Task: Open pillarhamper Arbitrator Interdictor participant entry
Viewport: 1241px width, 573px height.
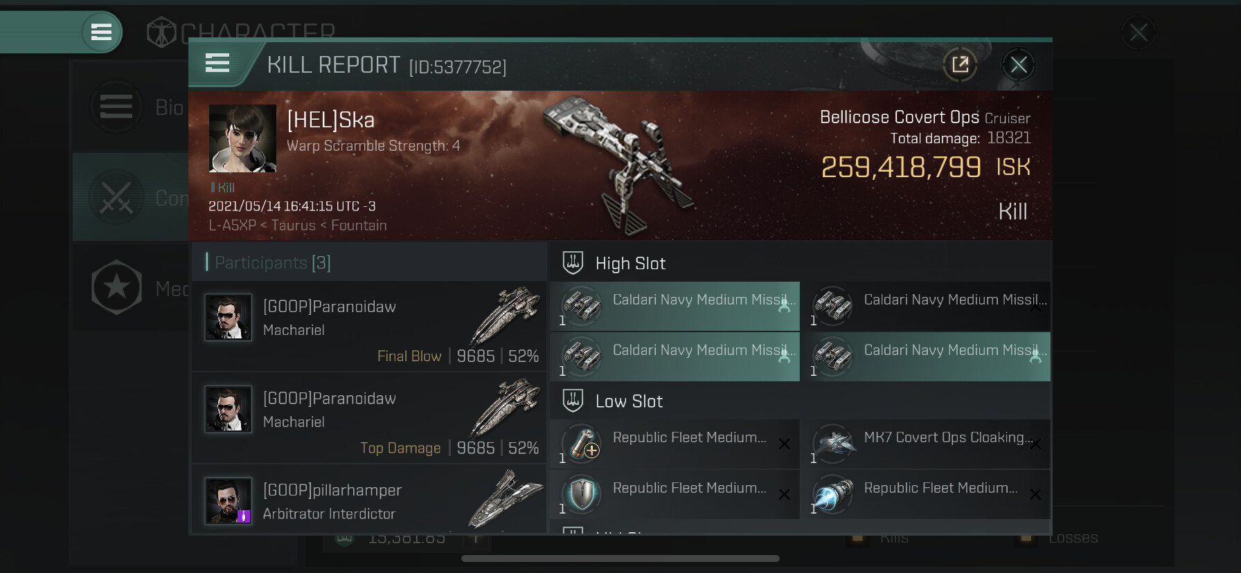Action: [369, 499]
